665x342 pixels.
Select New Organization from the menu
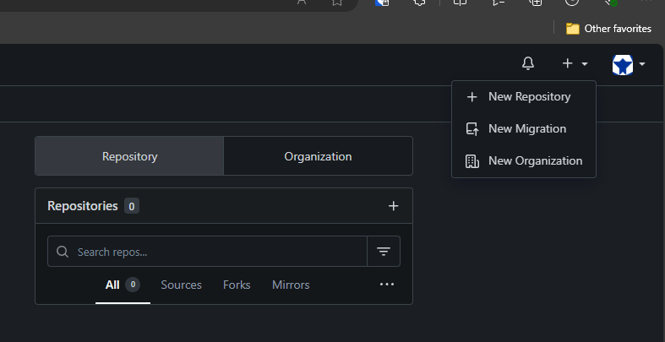point(524,161)
